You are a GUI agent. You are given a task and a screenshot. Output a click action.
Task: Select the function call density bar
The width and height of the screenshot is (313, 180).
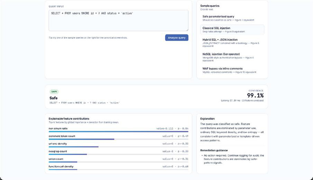tap(119, 169)
